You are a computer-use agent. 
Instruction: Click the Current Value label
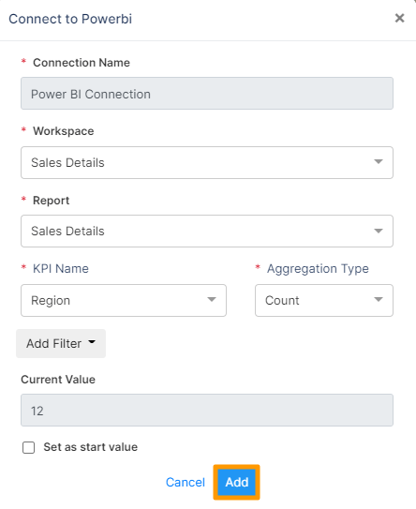(58, 380)
